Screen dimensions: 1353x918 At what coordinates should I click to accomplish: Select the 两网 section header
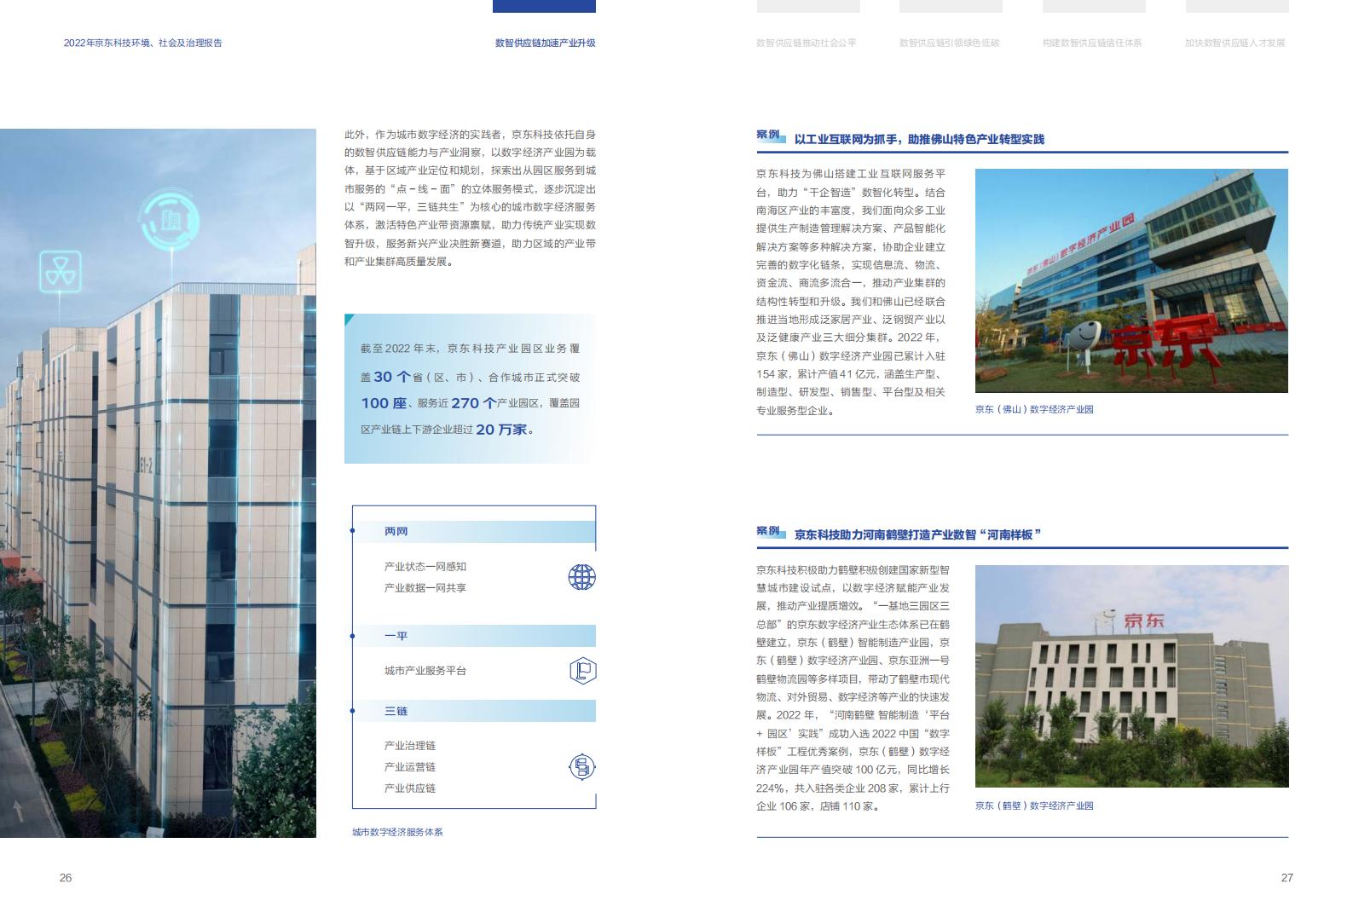tap(474, 531)
